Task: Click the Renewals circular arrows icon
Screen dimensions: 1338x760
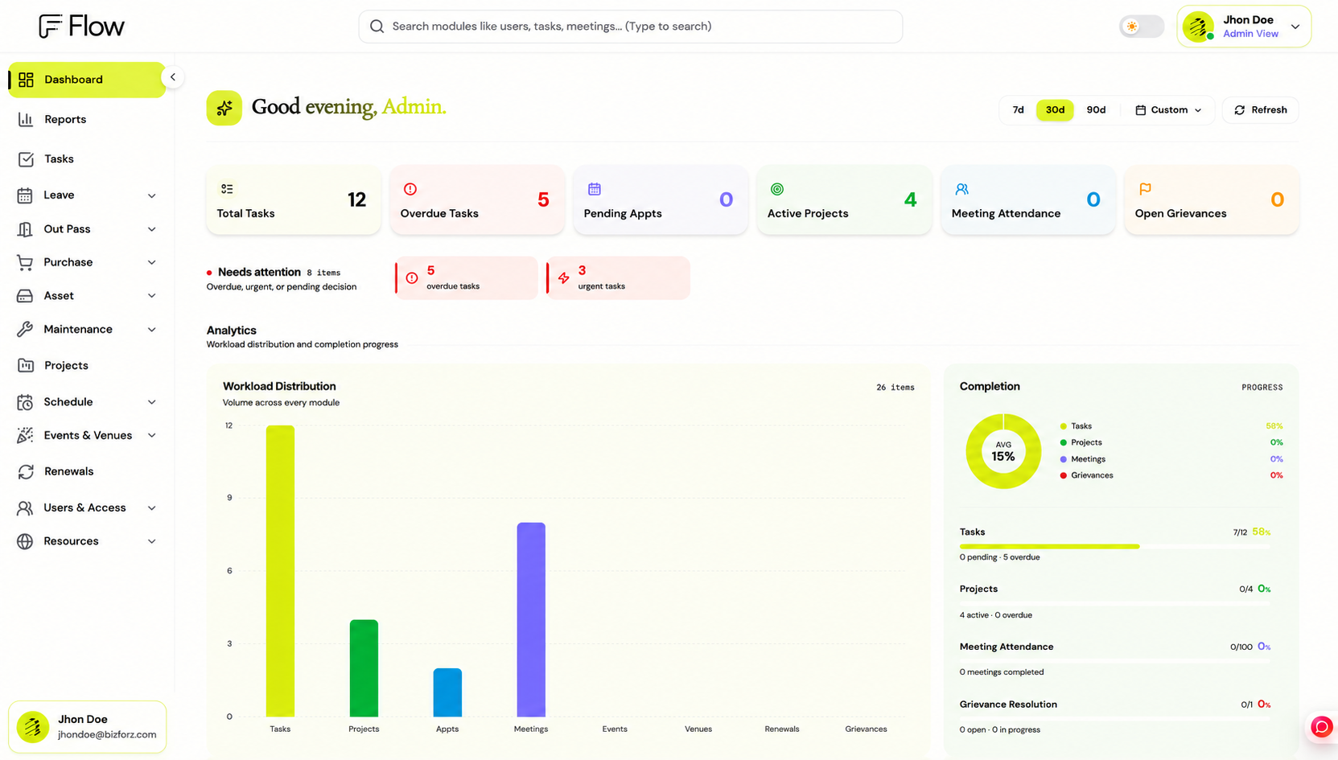Action: (x=26, y=471)
